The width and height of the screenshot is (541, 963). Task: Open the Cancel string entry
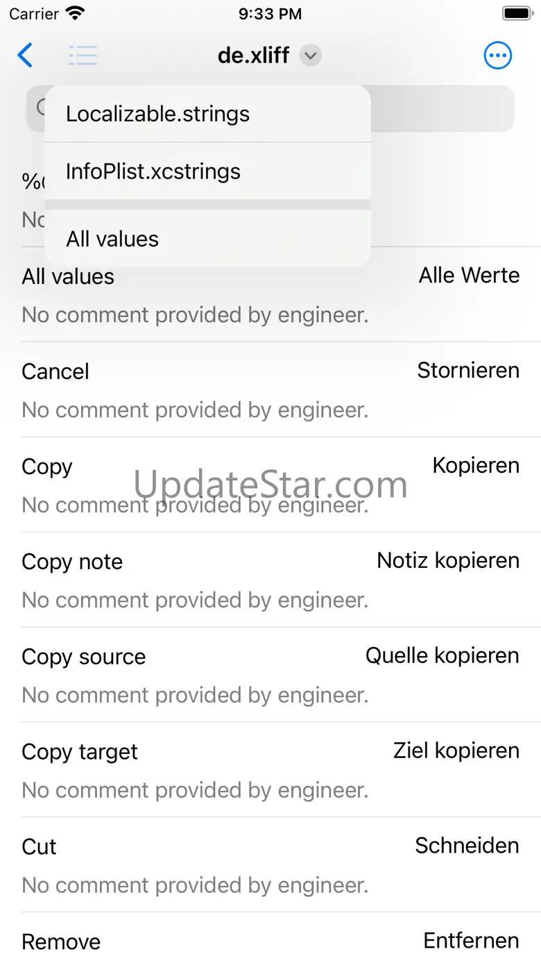(x=270, y=390)
